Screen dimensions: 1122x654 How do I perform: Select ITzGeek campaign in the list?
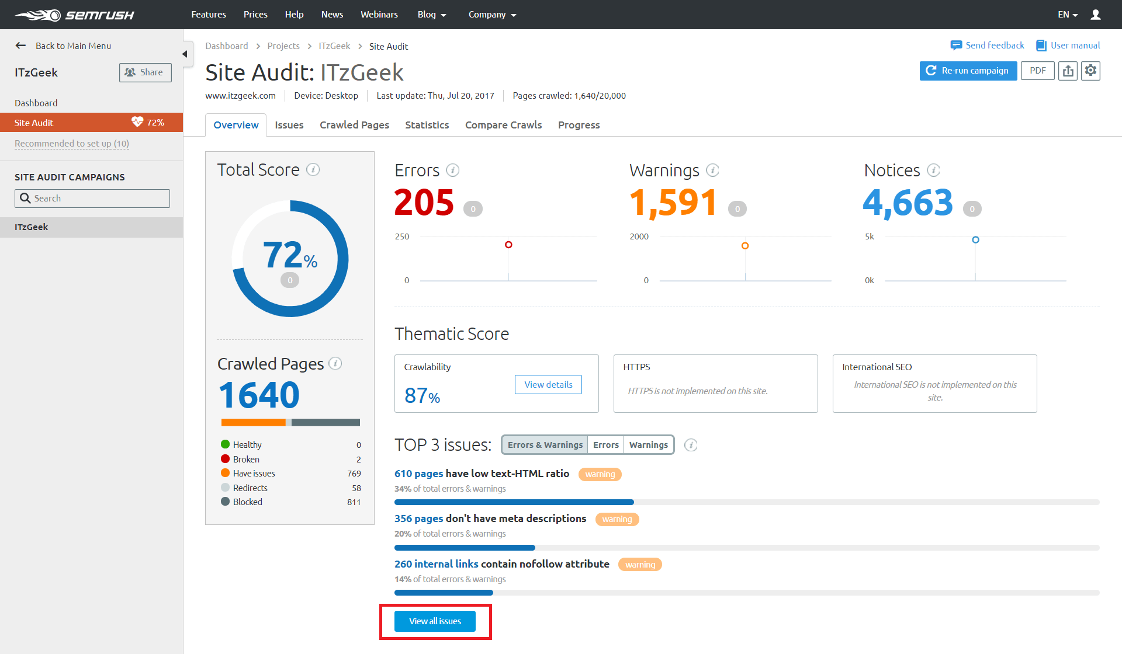click(x=91, y=227)
